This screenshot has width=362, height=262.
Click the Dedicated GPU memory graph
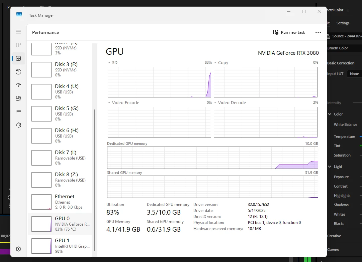[x=213, y=158]
